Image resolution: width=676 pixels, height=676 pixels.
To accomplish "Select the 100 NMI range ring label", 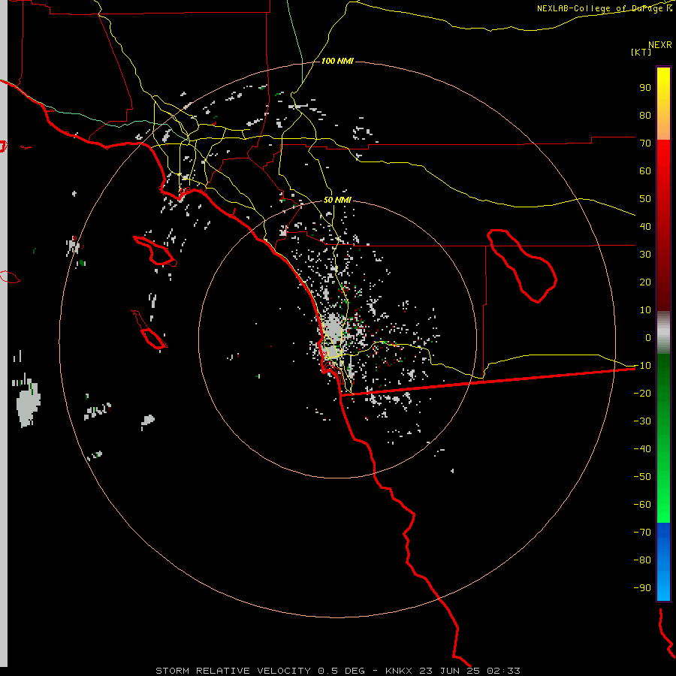I will (x=337, y=61).
